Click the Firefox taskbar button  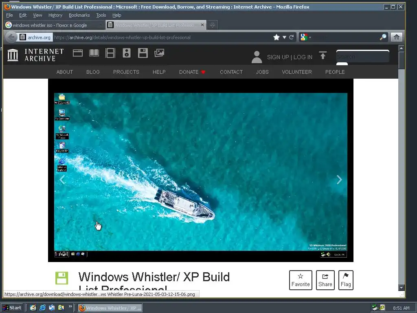110,308
